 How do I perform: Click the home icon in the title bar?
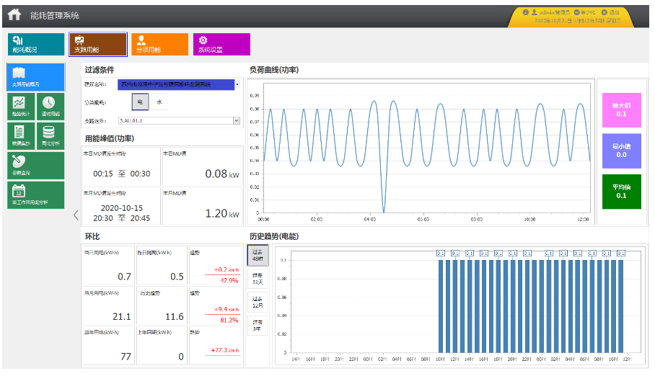[14, 14]
